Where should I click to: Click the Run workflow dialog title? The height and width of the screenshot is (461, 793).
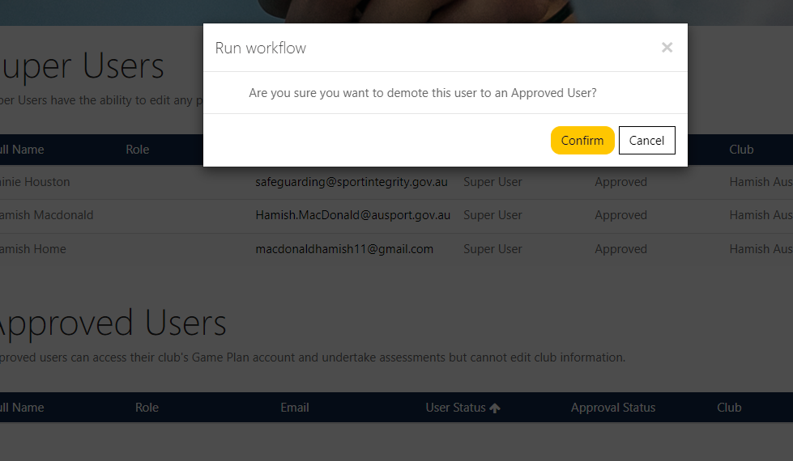pos(261,48)
